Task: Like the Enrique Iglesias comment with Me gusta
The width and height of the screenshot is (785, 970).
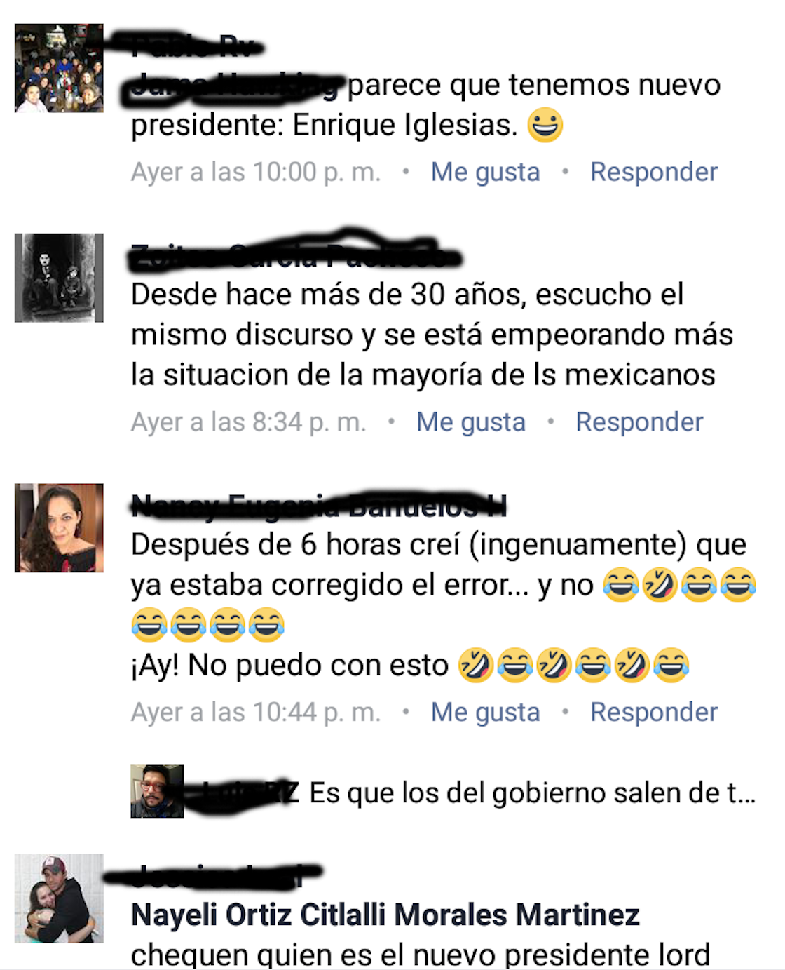Action: [x=486, y=172]
